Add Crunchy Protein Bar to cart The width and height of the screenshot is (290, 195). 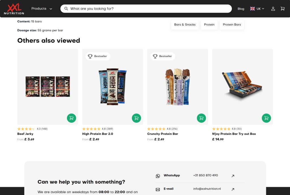(x=201, y=118)
